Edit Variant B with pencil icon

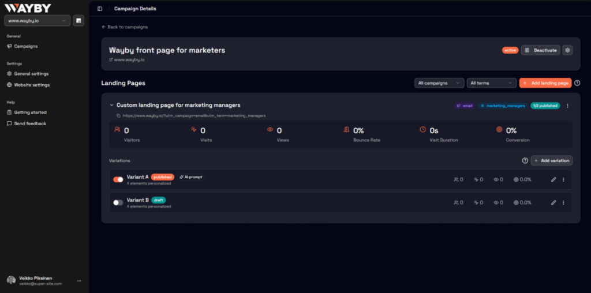point(553,202)
